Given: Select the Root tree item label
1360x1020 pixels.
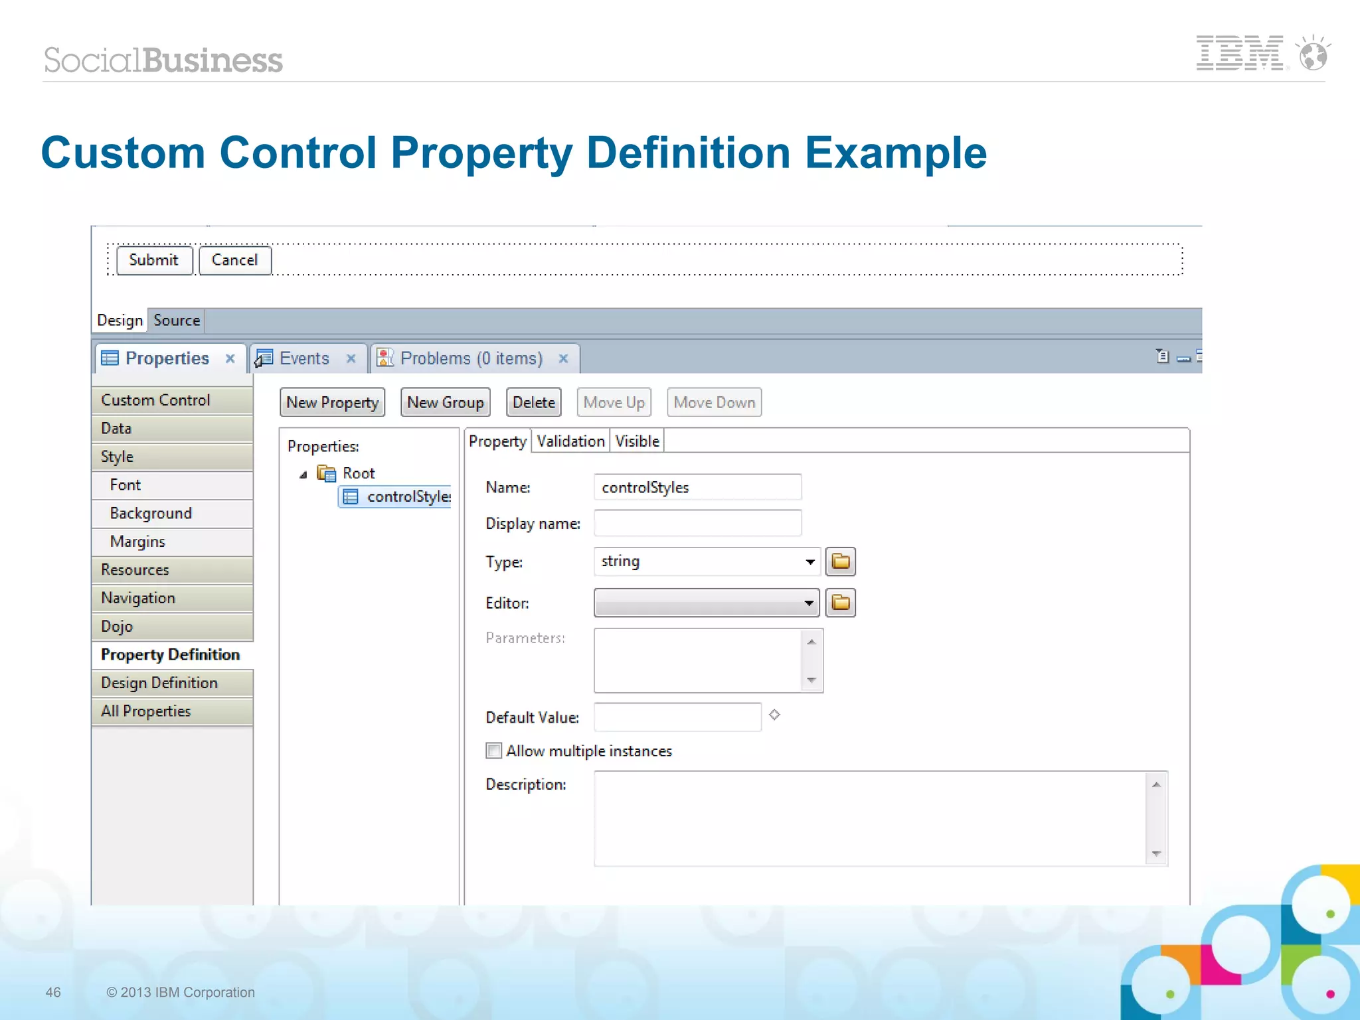Looking at the screenshot, I should (x=359, y=473).
